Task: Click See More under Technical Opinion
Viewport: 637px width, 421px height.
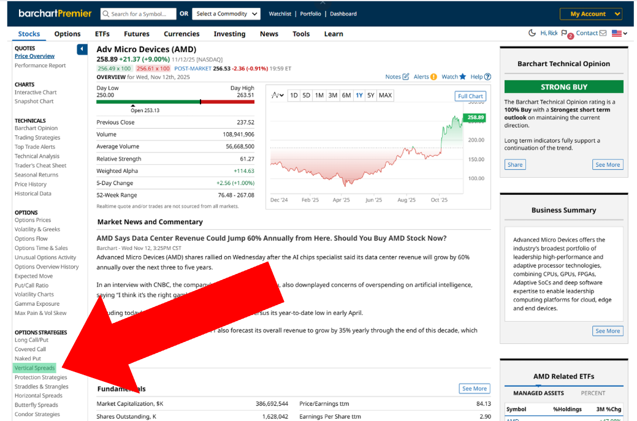Action: pos(608,164)
